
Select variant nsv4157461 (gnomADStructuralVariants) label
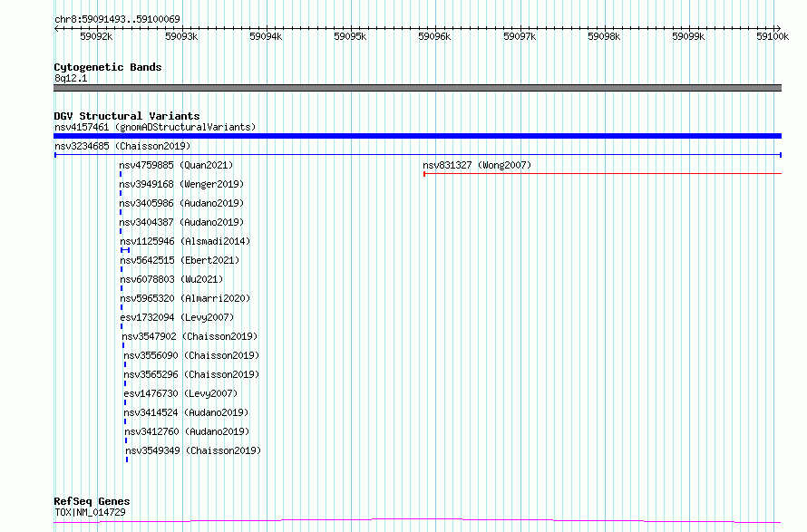tap(155, 127)
